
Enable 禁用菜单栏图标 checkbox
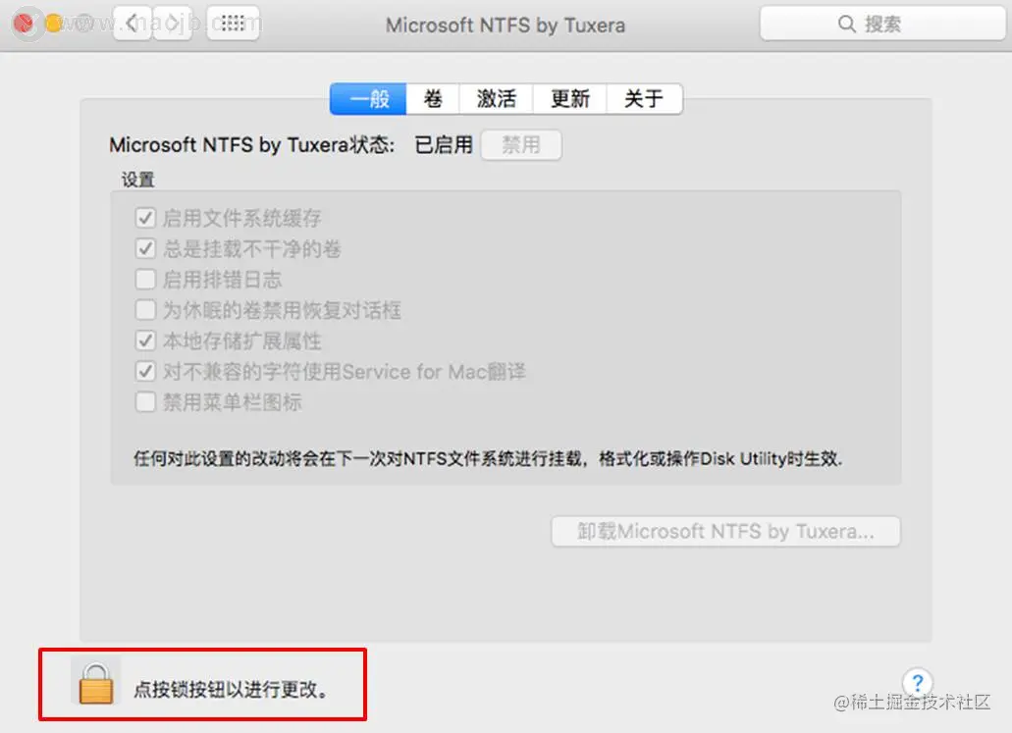click(145, 402)
